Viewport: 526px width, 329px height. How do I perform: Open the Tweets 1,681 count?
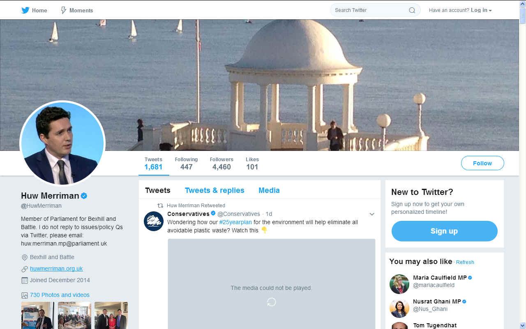[x=153, y=163]
